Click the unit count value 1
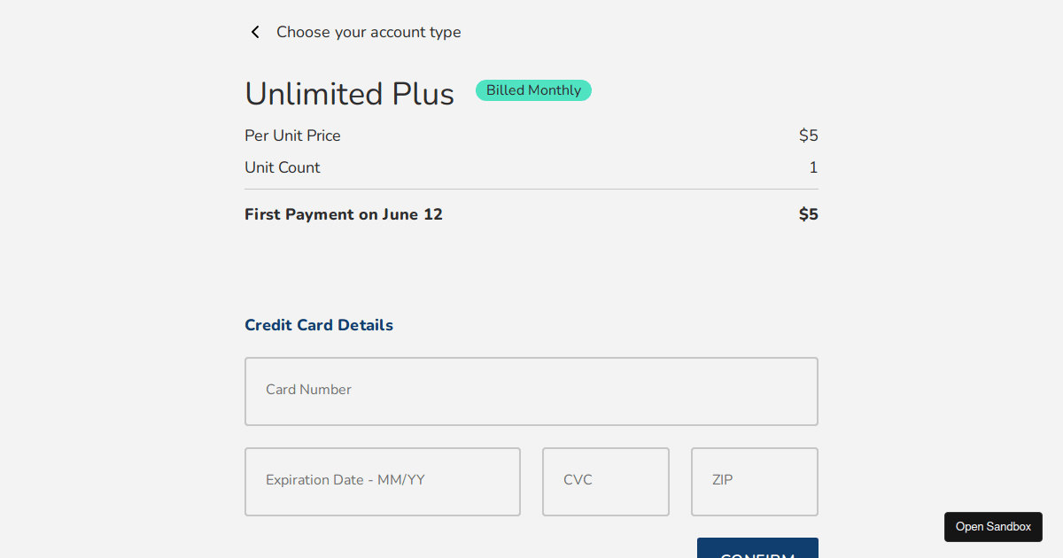The height and width of the screenshot is (558, 1063). [x=813, y=167]
